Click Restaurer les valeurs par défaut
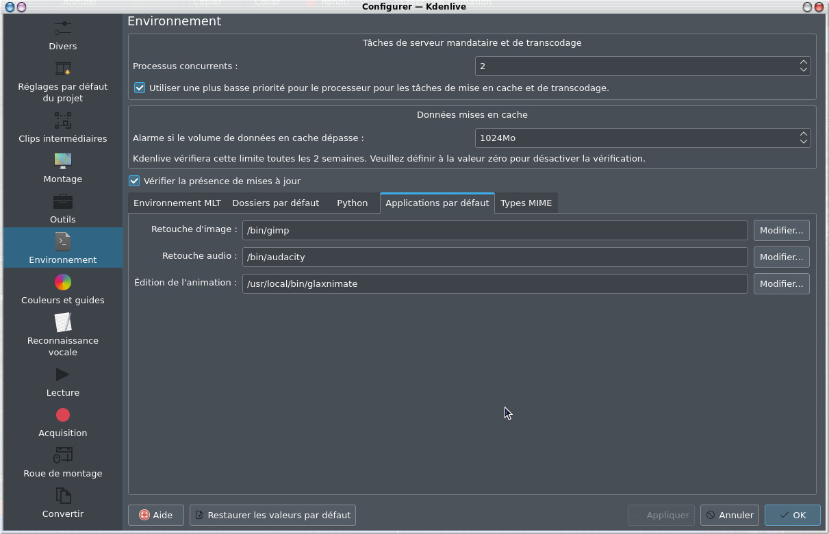Viewport: 829px width, 534px height. 272,515
